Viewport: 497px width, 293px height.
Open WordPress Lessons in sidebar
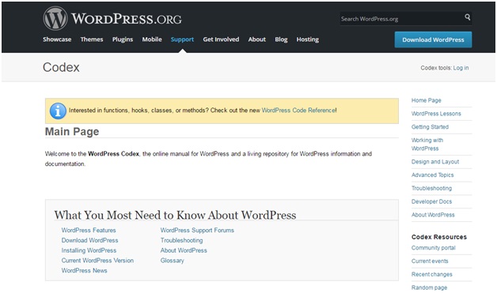tap(436, 114)
